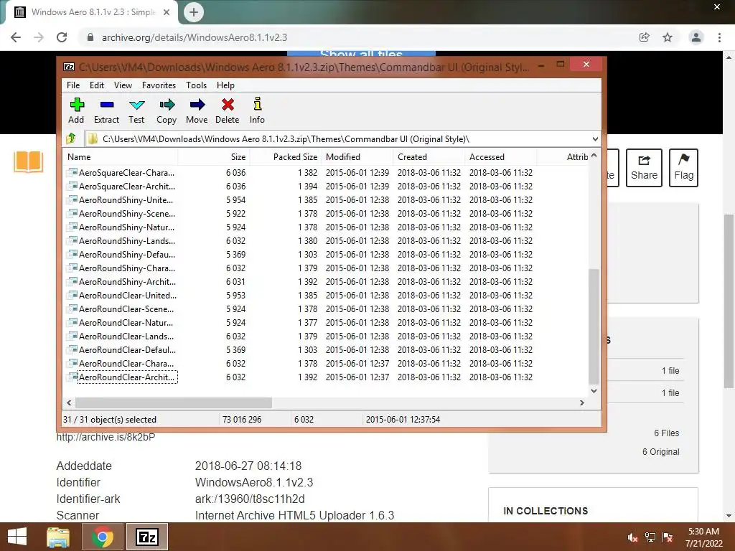Open the Edit menu
The width and height of the screenshot is (735, 551).
(x=97, y=85)
